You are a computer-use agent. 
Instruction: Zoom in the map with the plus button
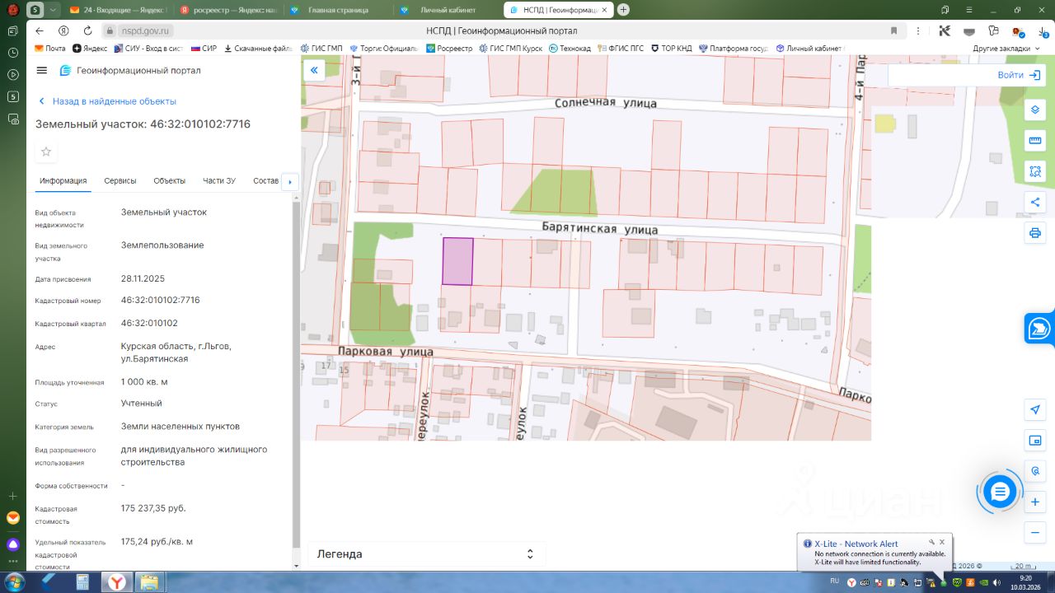pyautogui.click(x=1035, y=502)
